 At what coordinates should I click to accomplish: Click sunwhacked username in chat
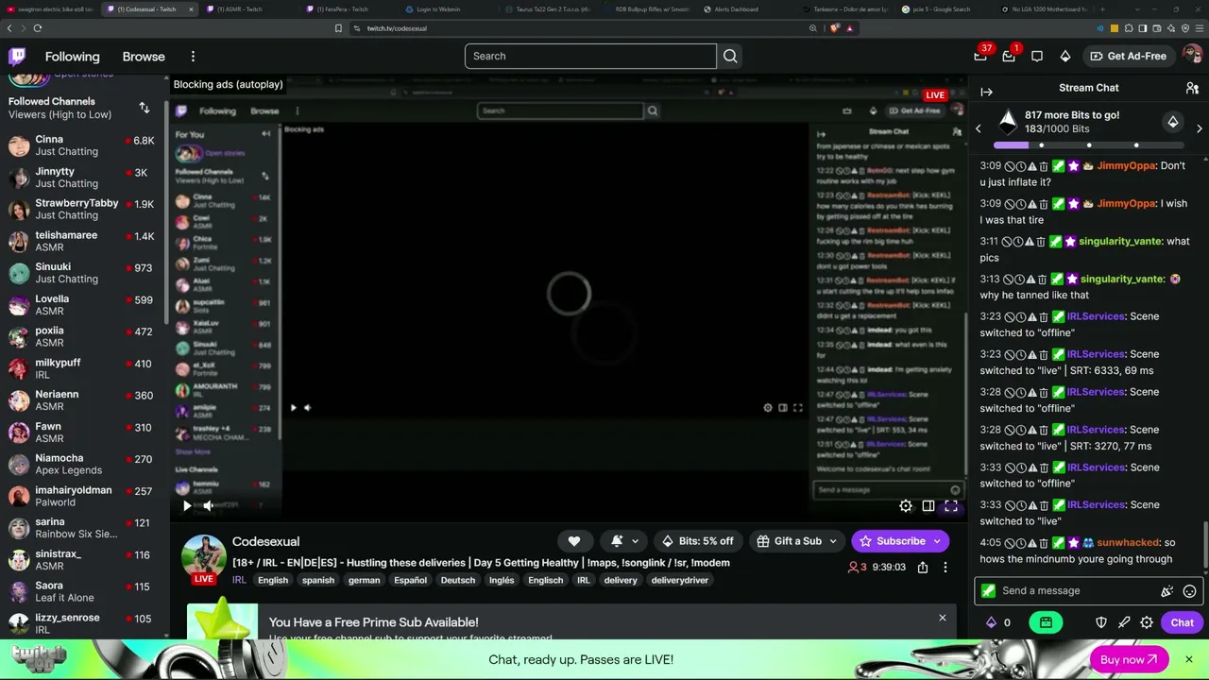pos(1128,543)
